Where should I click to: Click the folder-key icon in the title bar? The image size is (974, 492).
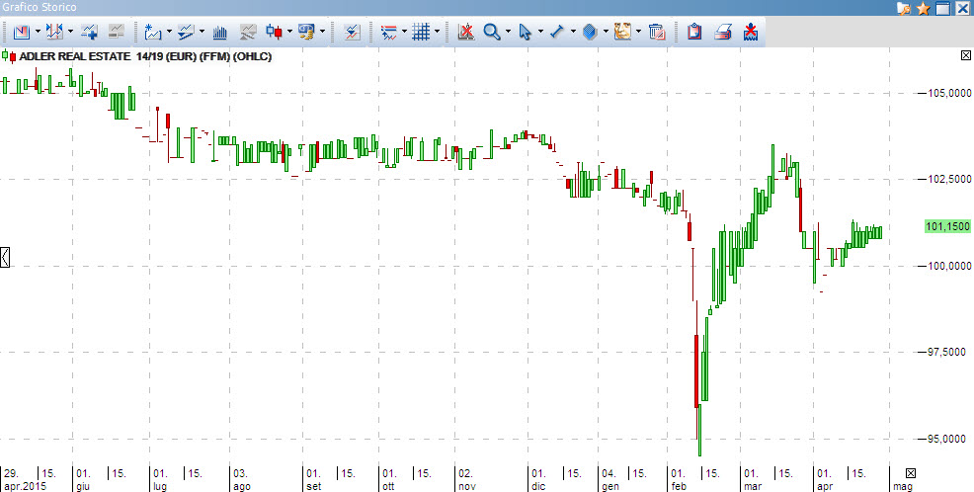coord(904,8)
